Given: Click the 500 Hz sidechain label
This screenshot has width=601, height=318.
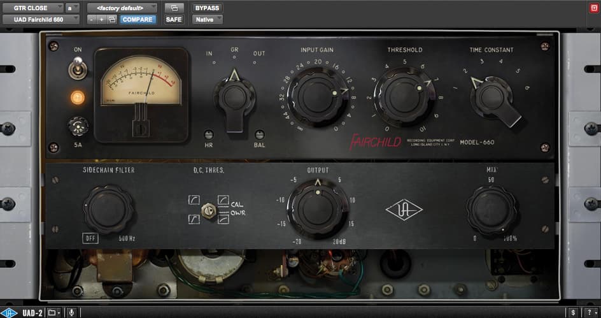Looking at the screenshot, I should click(x=127, y=238).
